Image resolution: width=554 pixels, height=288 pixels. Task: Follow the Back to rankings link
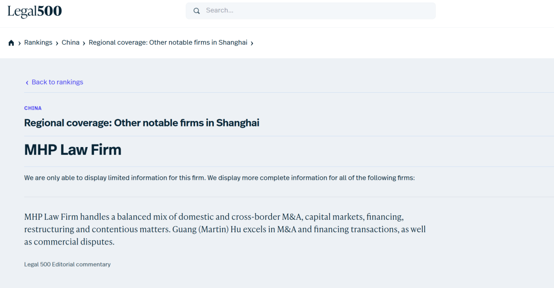click(x=57, y=82)
